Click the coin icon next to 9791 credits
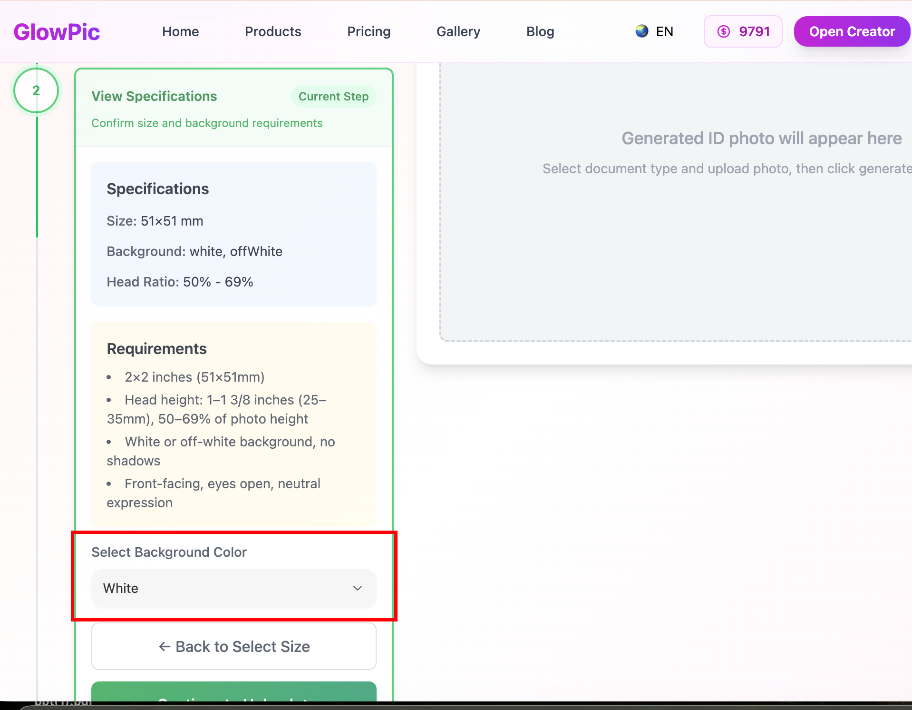The image size is (912, 710). pyautogui.click(x=723, y=31)
